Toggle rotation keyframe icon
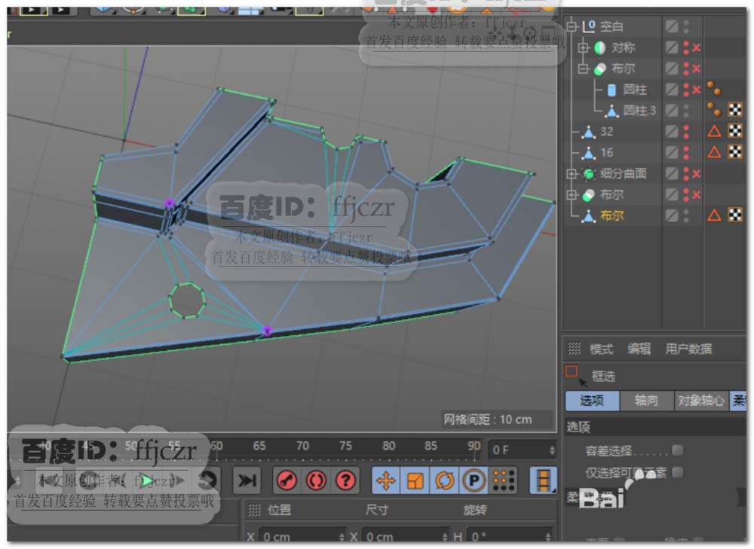The height and width of the screenshot is (549, 754). (445, 480)
